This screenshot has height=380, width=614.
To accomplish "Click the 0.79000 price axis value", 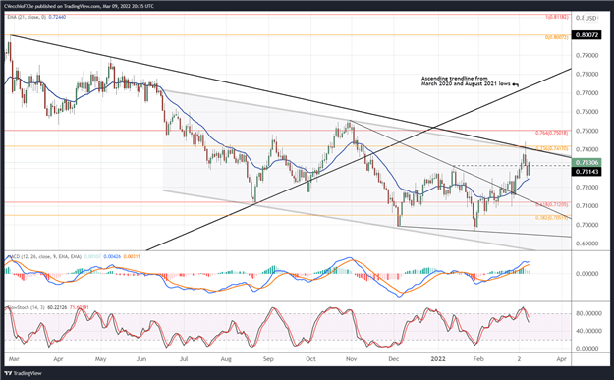I will point(586,55).
